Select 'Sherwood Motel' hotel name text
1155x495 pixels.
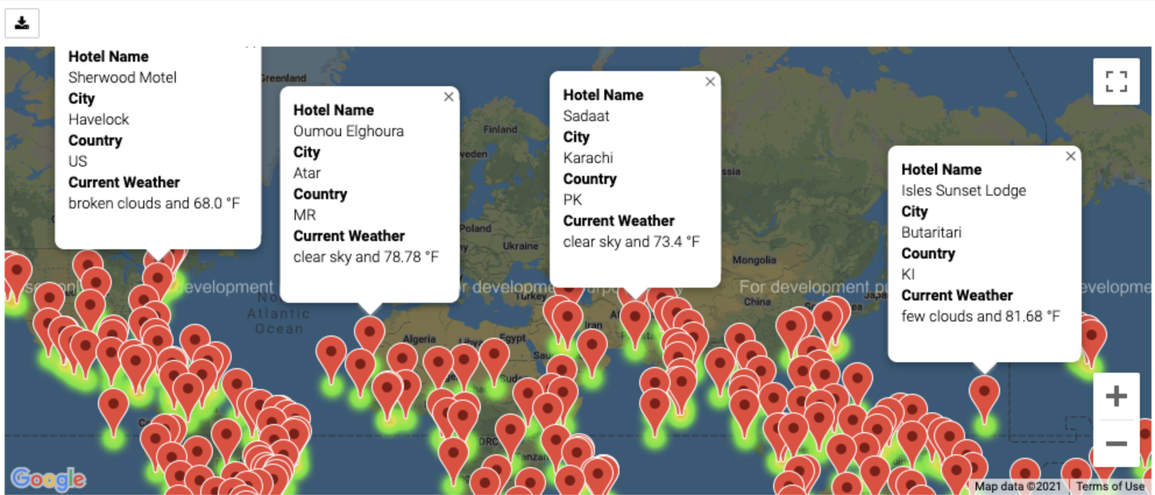tap(122, 77)
